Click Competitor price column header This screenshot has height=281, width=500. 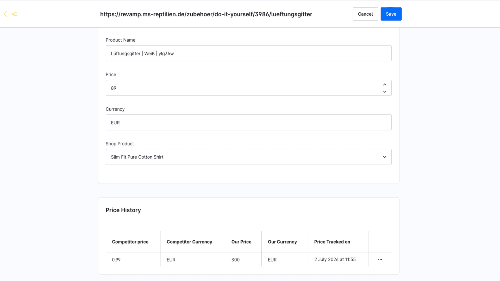[x=130, y=242]
